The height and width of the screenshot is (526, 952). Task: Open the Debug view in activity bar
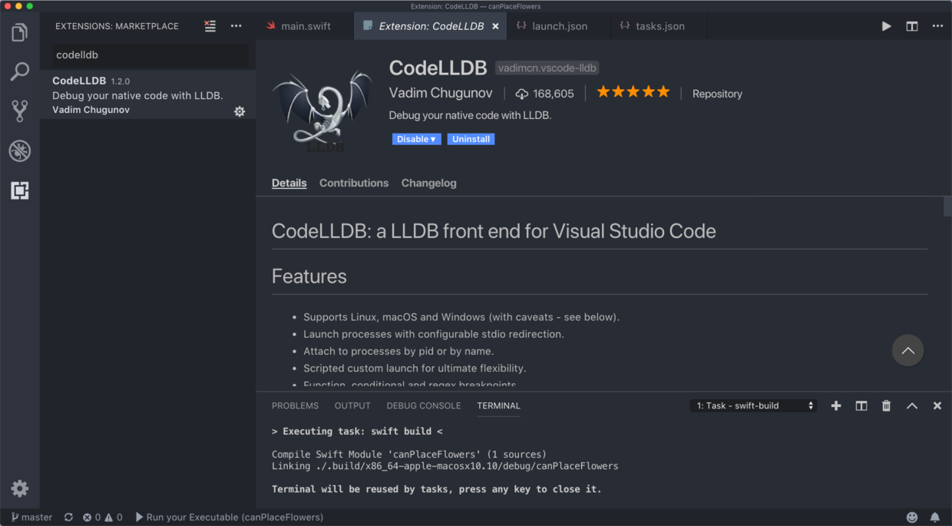point(20,151)
